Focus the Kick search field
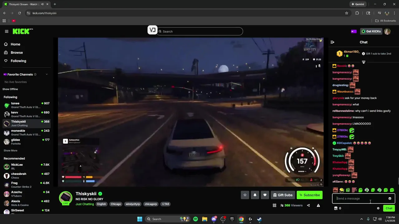The height and width of the screenshot is (224, 399). [x=200, y=31]
